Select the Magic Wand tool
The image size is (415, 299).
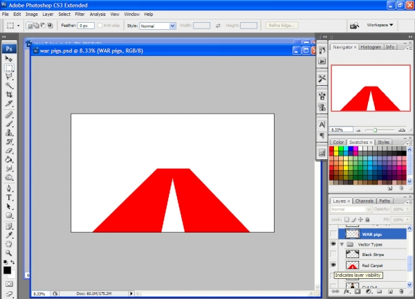coord(9,86)
